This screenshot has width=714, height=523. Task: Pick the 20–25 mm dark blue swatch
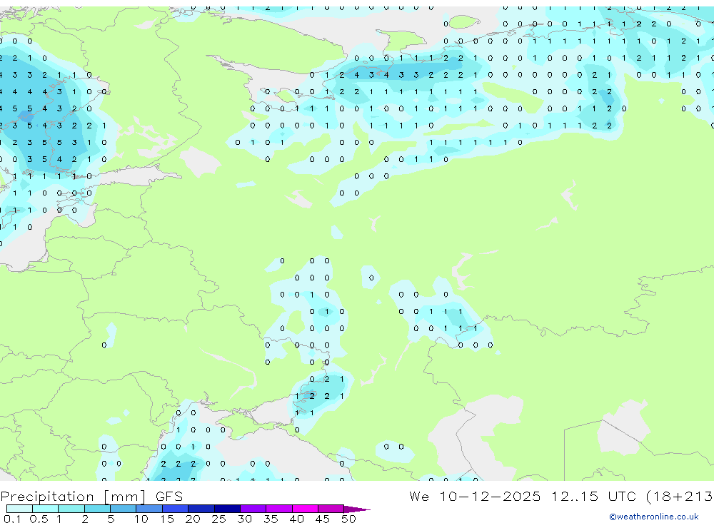pos(201,509)
